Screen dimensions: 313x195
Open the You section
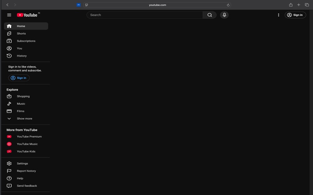point(26,48)
